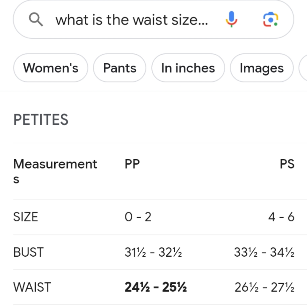307x307 pixels.
Task: Click the PS size 4 - 6 cell
Action: tap(281, 217)
